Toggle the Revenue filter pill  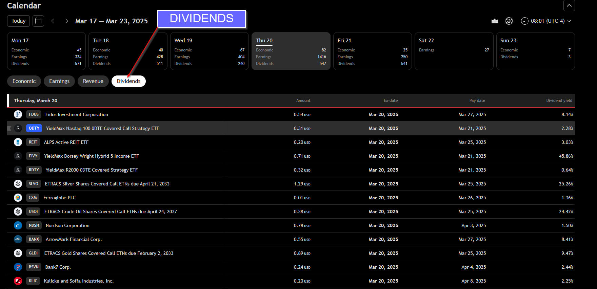tap(93, 81)
